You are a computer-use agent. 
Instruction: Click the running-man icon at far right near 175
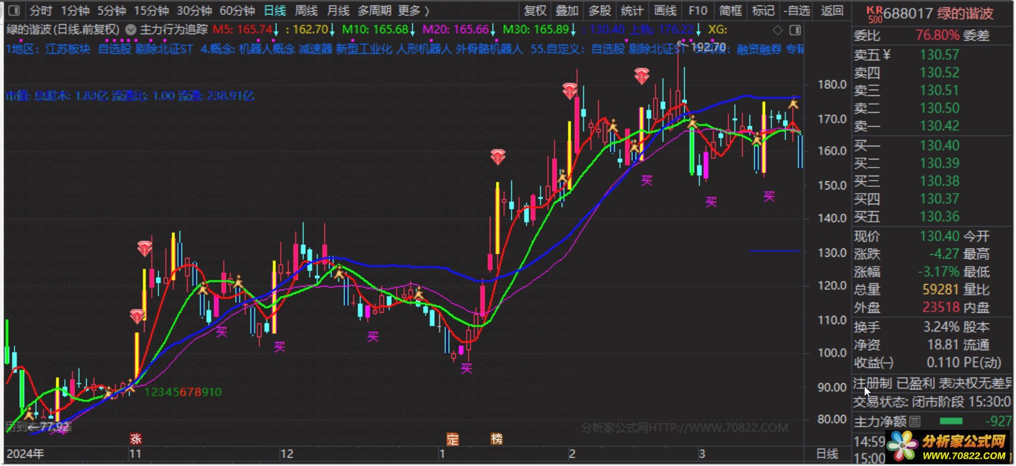pos(793,103)
